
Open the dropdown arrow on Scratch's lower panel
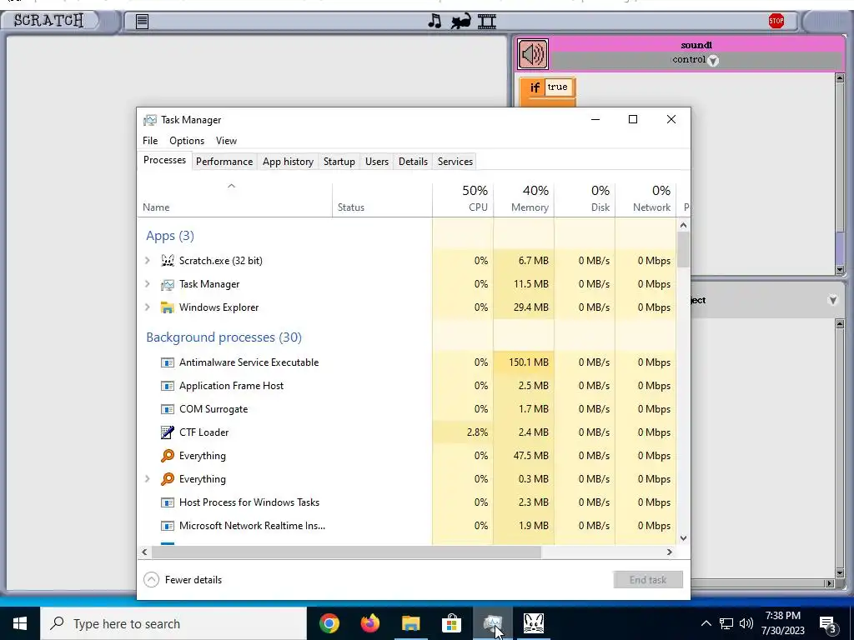tap(832, 300)
